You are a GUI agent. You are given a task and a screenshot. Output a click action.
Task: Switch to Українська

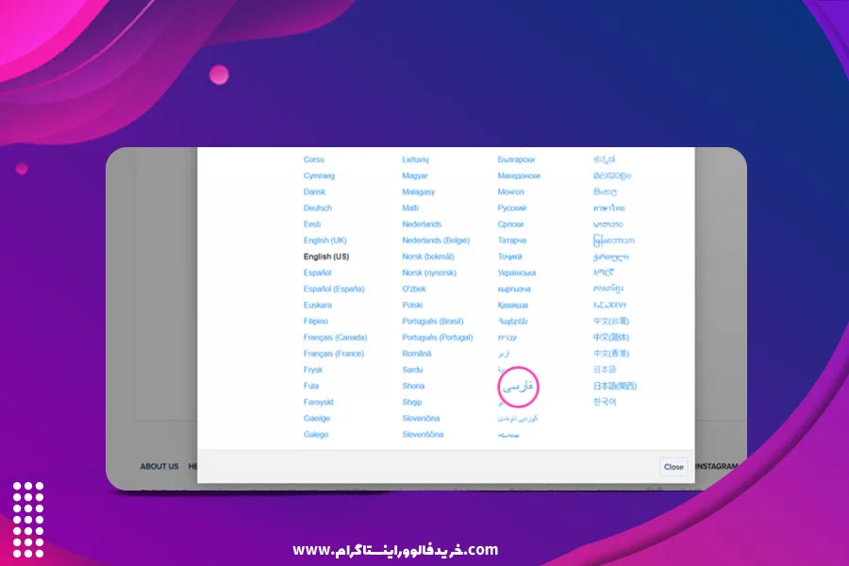coord(517,273)
